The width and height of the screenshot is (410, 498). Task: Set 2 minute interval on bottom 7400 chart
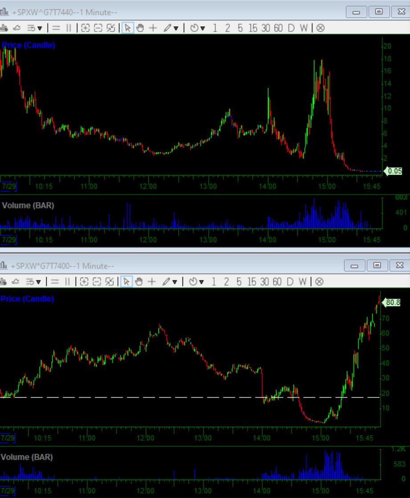point(226,281)
